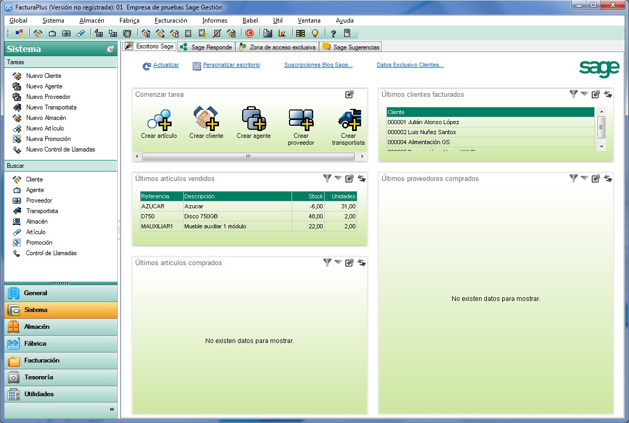Click right arrow of Comenzar tarea scrollbar
Viewport: 629px width, 423px height.
coord(362,156)
